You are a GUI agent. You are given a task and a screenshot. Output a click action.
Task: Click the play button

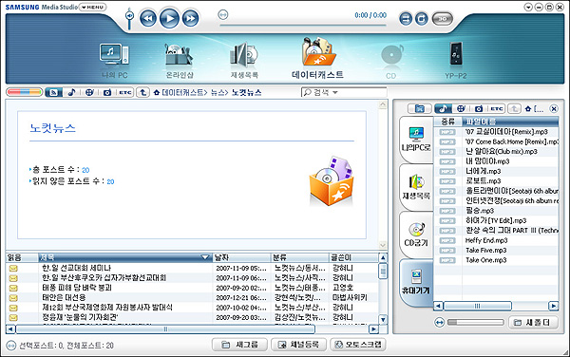(x=169, y=18)
